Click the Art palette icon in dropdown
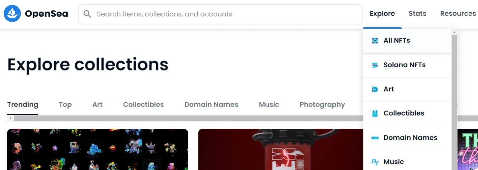The width and height of the screenshot is (478, 170). tap(375, 89)
